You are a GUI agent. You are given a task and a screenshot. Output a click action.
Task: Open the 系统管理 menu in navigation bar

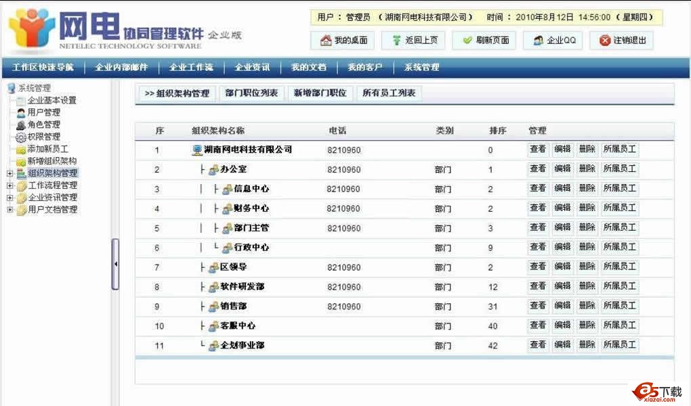(x=421, y=68)
